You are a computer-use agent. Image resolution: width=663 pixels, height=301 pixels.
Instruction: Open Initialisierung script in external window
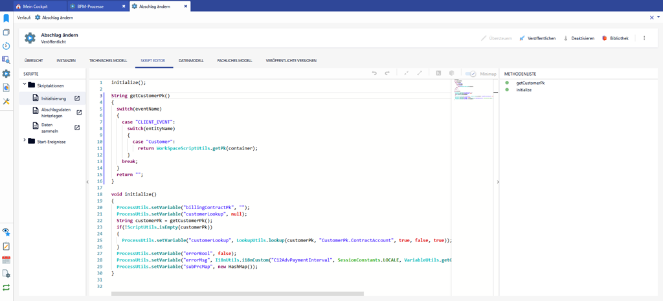[x=77, y=98]
